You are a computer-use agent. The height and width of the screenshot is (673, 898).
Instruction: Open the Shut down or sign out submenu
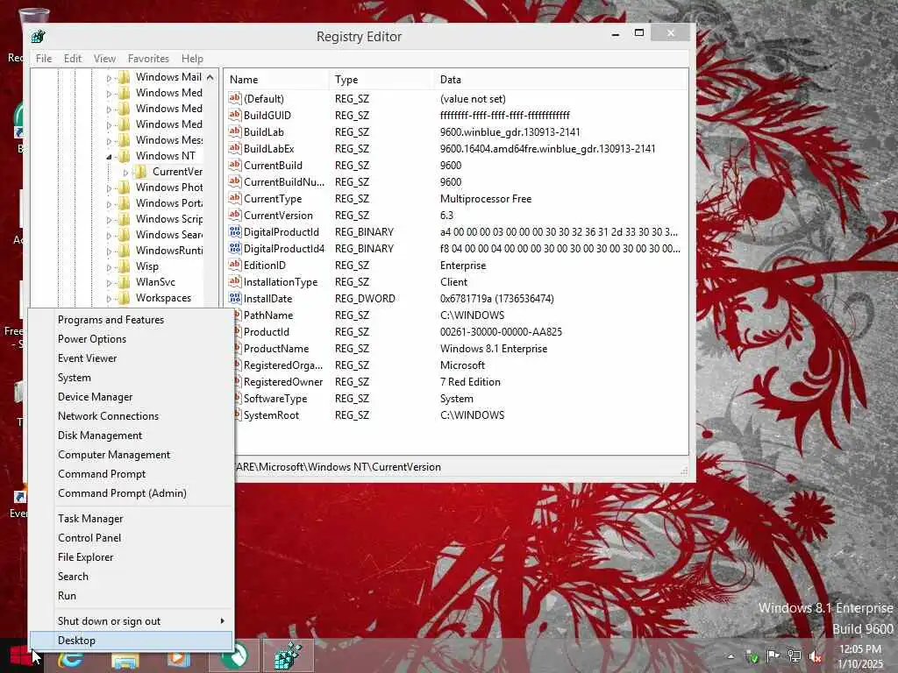click(132, 621)
